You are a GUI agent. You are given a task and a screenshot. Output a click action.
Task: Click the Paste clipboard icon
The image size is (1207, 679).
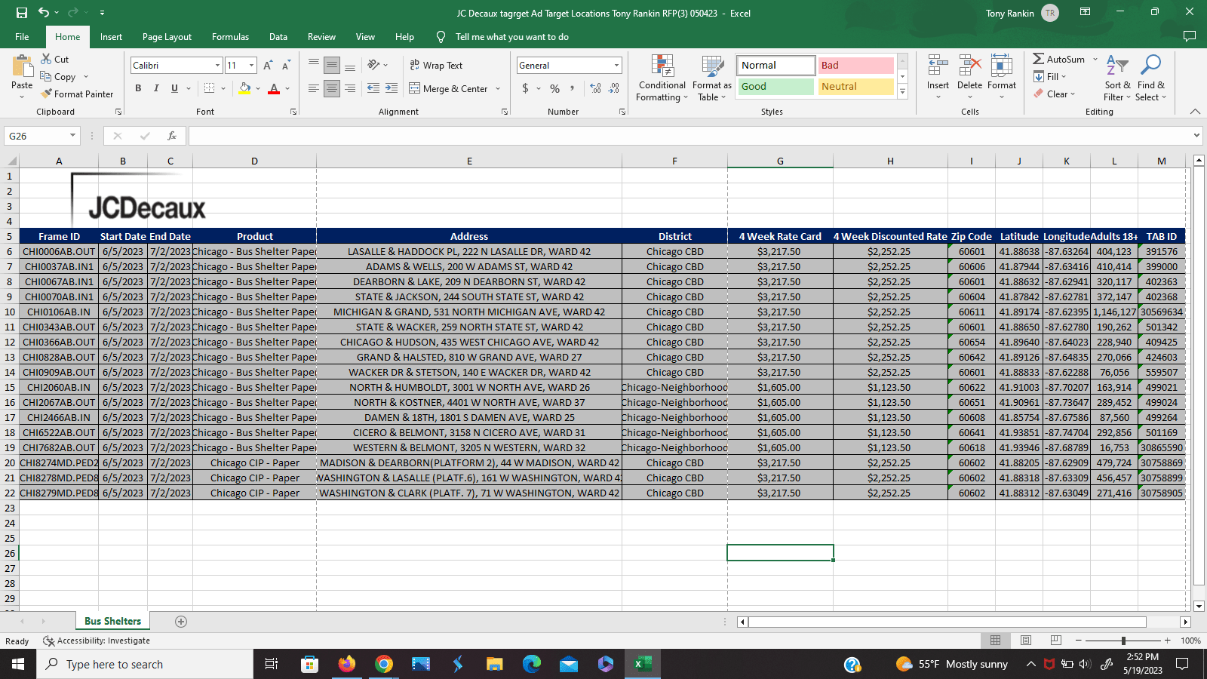22,68
